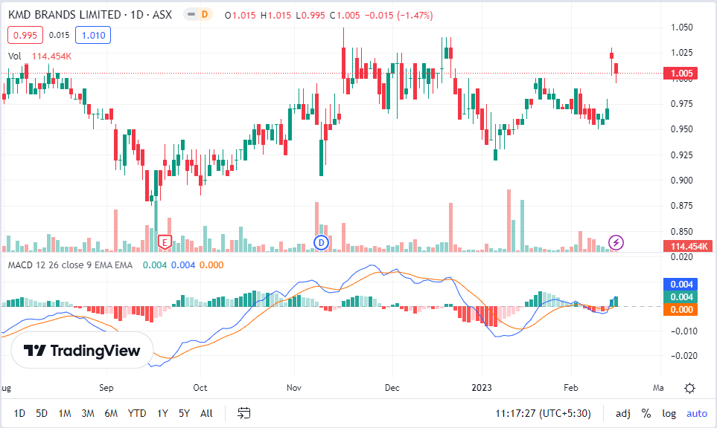717x428 pixels.
Task: Click the earnings 'E' marker on chart
Action: click(165, 241)
